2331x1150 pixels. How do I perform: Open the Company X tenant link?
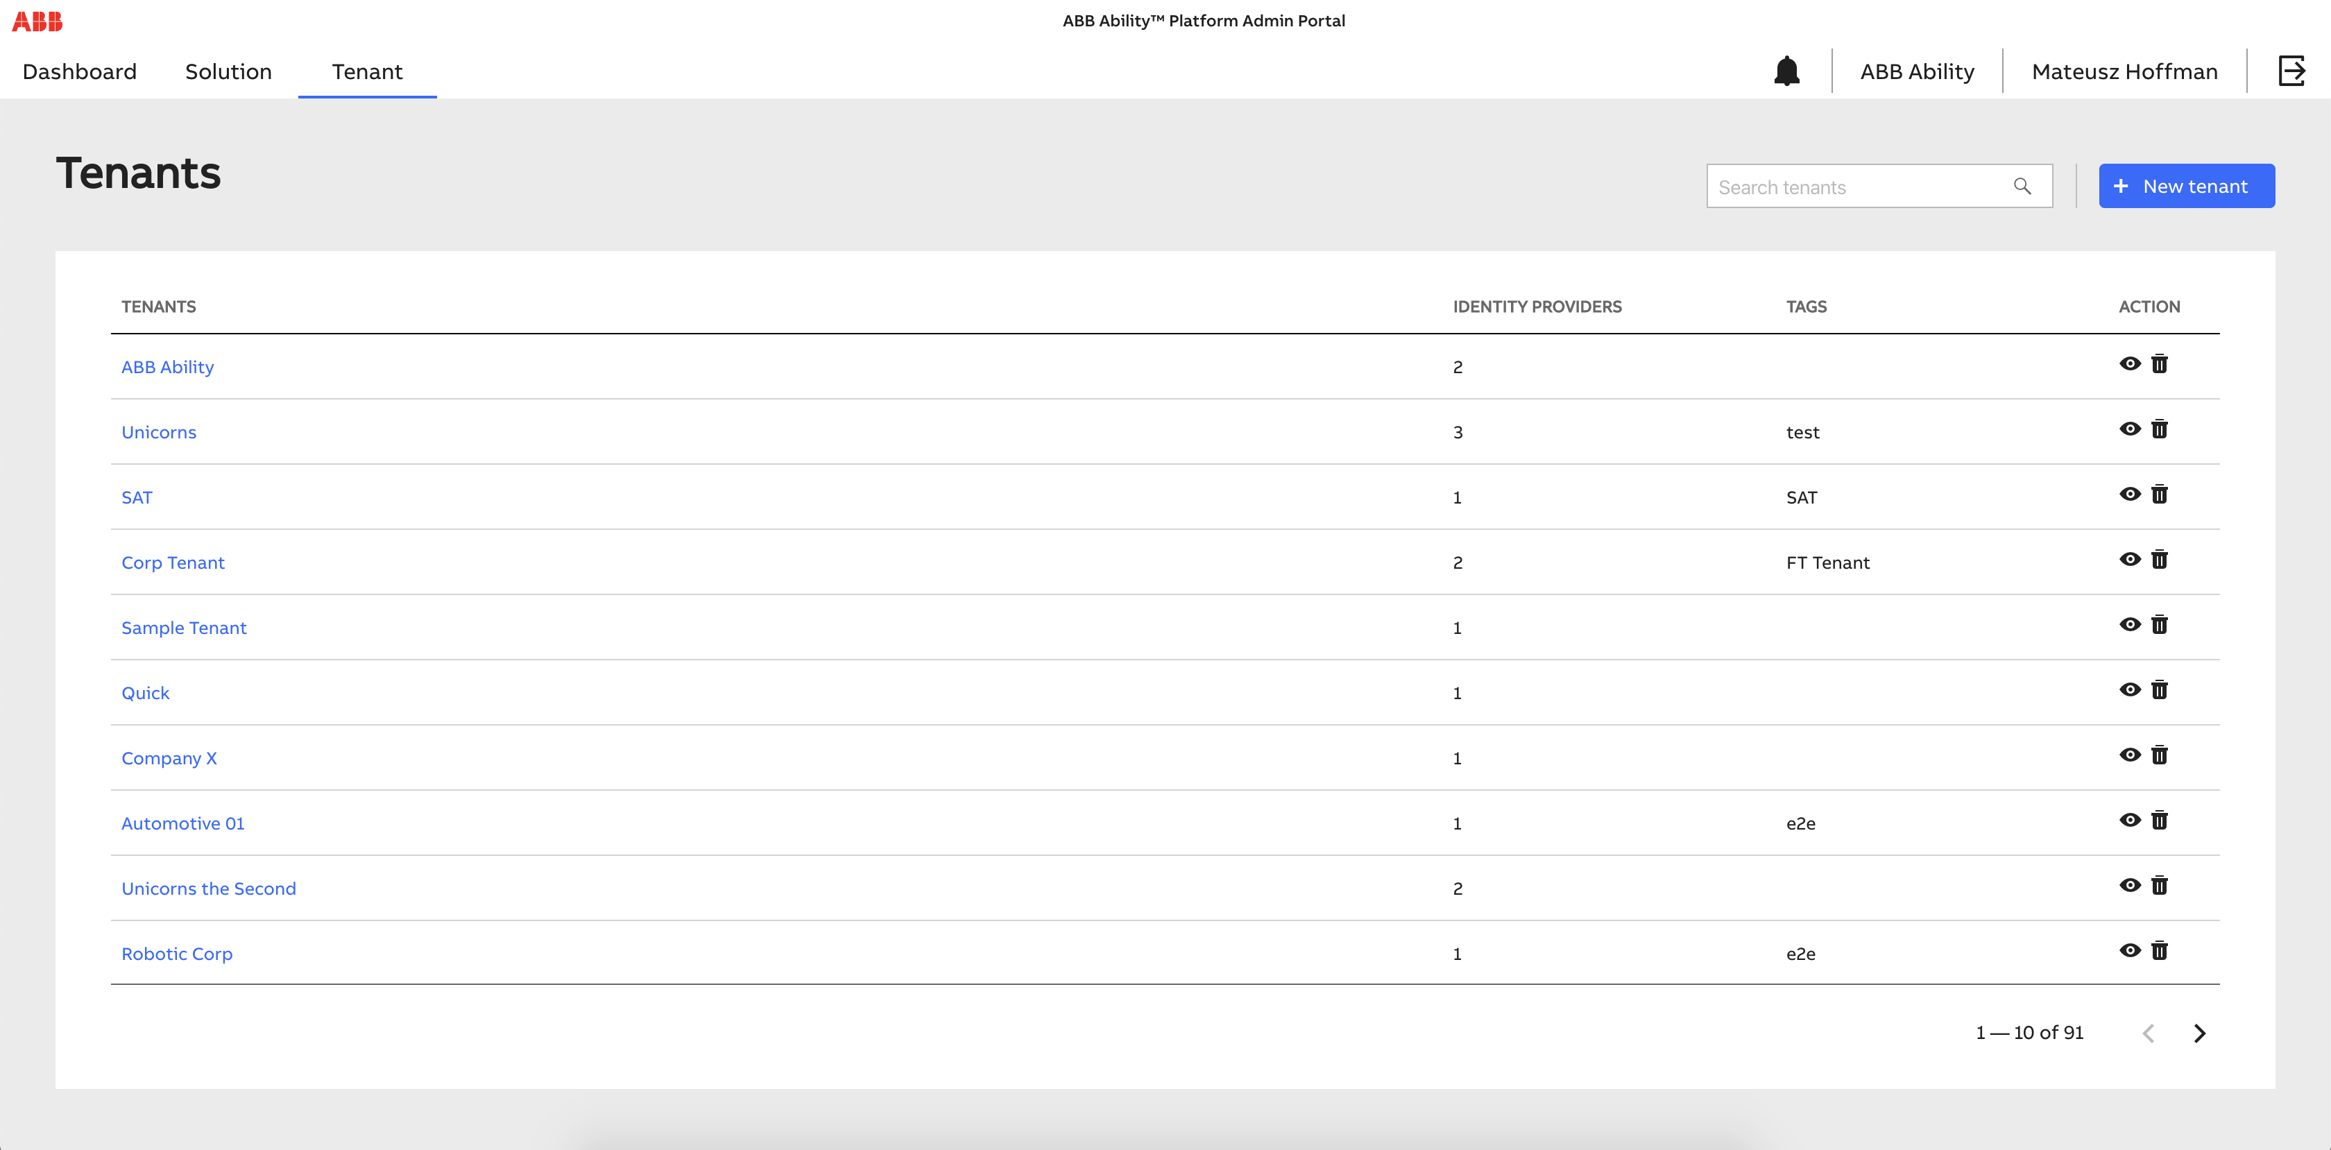pyautogui.click(x=169, y=758)
